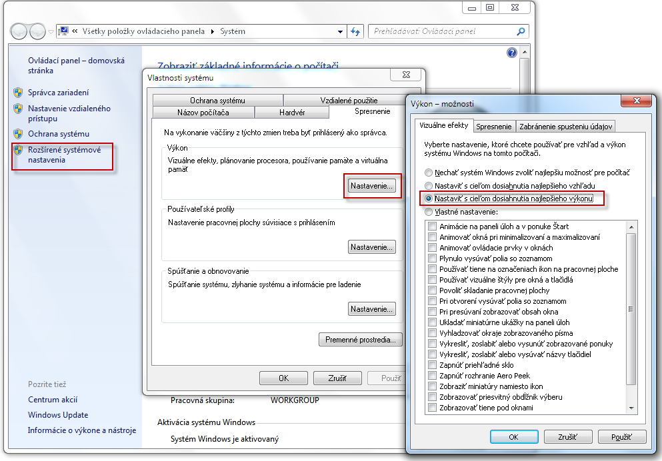Screen dimensions: 662x461
Task: Toggle 'Animovať ovládacie prvky v oknách' checkbox
Action: [x=432, y=248]
